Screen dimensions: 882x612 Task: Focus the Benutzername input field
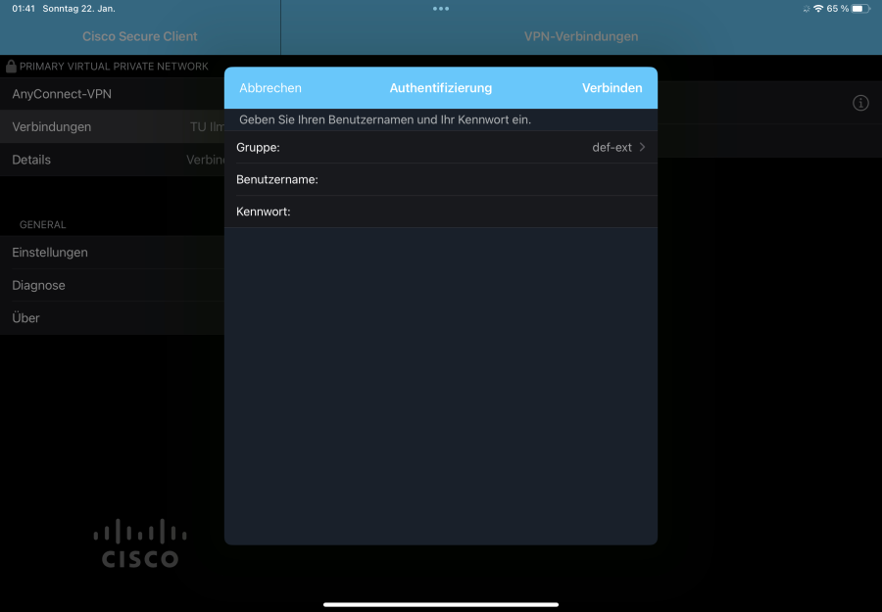(x=440, y=179)
